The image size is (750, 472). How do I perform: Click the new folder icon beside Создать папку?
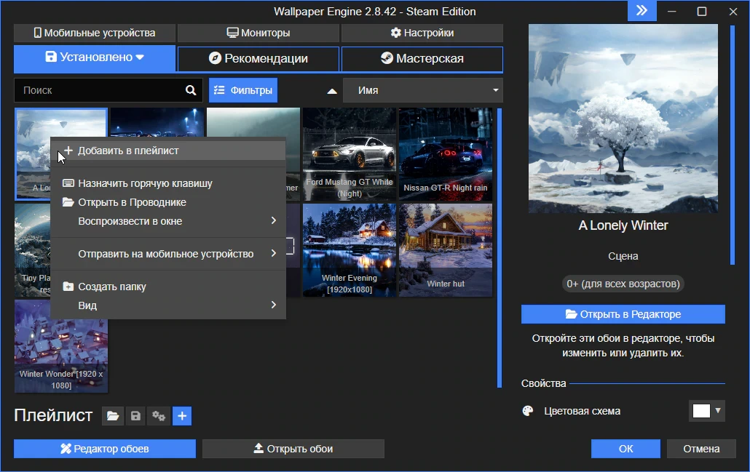click(68, 287)
